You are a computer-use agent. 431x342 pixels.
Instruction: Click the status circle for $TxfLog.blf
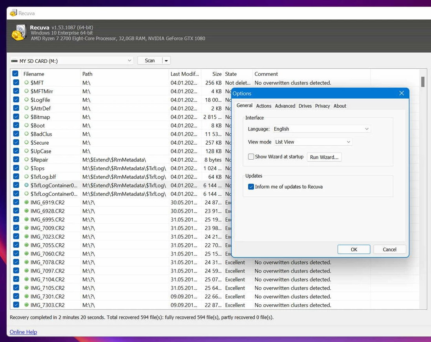pyautogui.click(x=26, y=176)
